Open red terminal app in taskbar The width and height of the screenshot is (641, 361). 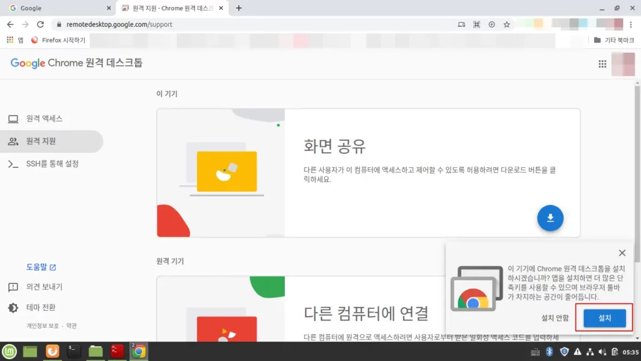coord(117,351)
